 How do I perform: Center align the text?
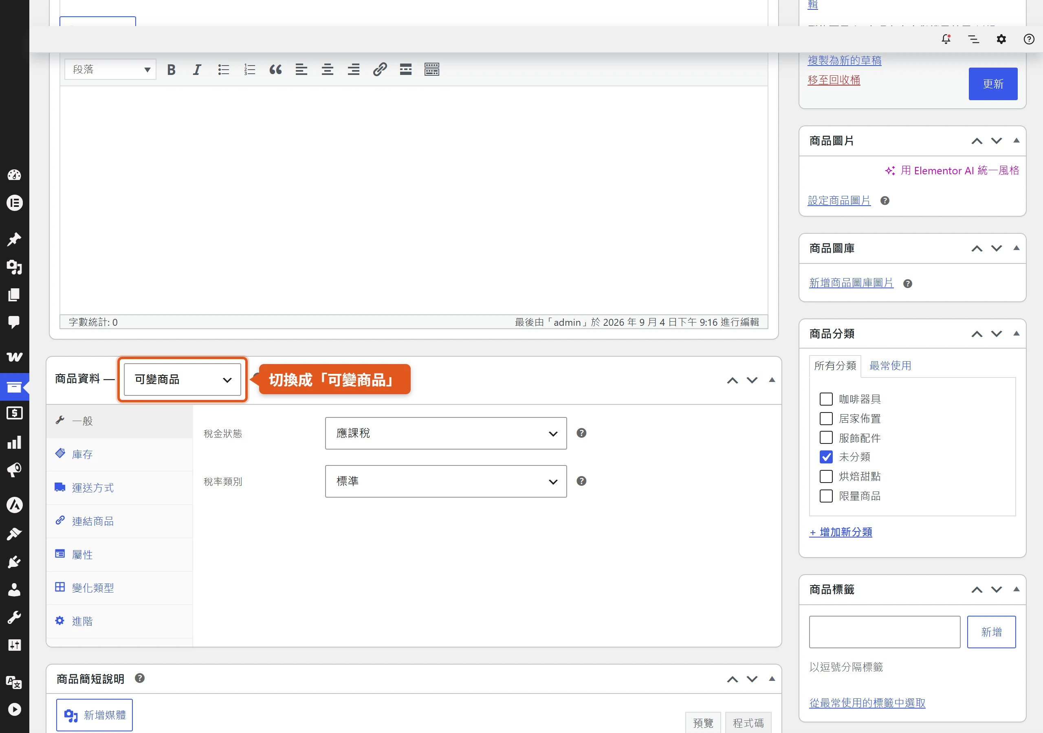coord(328,70)
